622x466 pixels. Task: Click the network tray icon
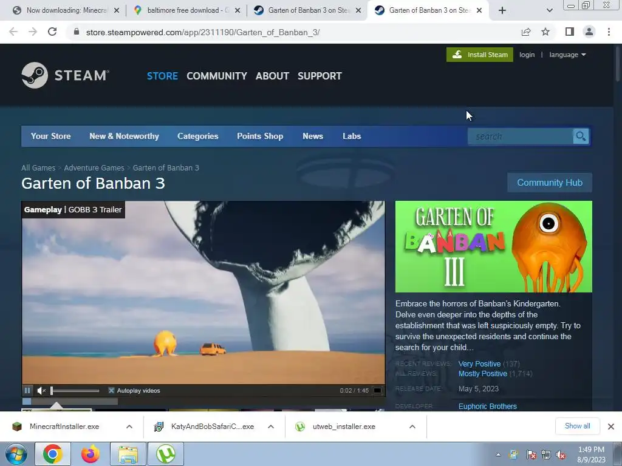(546, 455)
